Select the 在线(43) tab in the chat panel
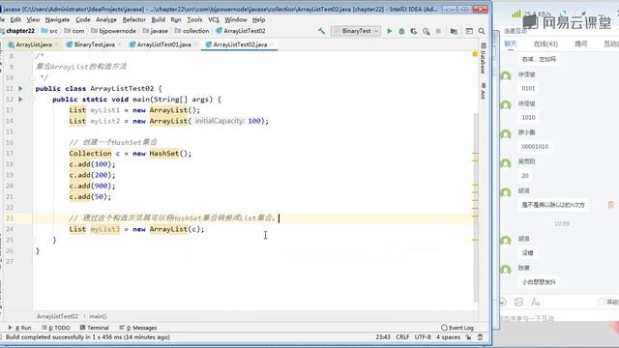This screenshot has height=348, width=619. coord(545,43)
